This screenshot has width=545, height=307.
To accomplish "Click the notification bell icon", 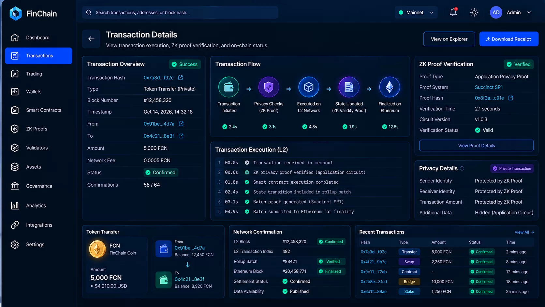I will click(453, 12).
